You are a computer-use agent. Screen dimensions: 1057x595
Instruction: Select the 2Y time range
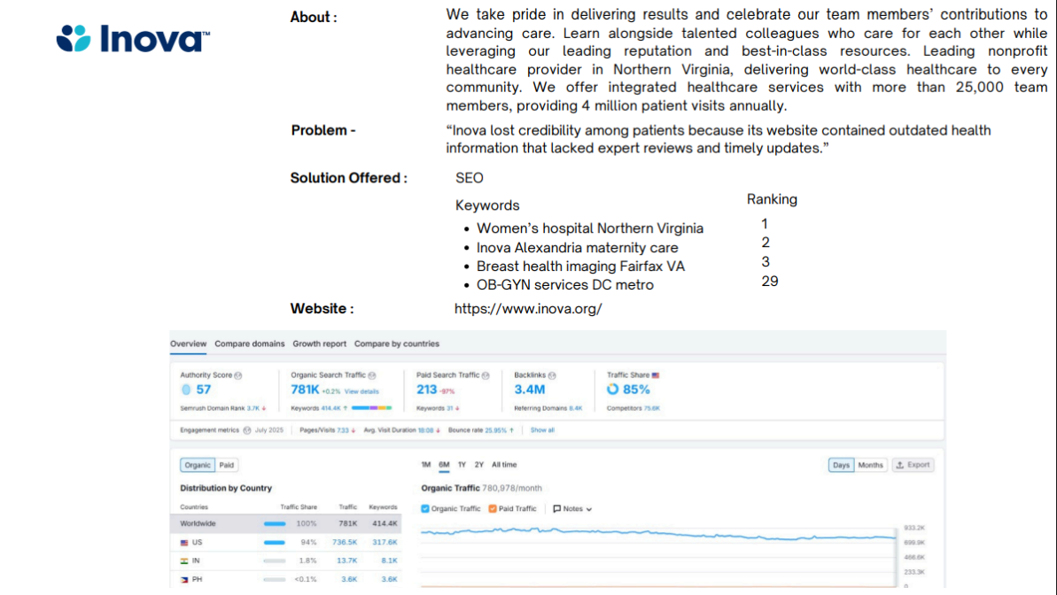[x=479, y=465]
